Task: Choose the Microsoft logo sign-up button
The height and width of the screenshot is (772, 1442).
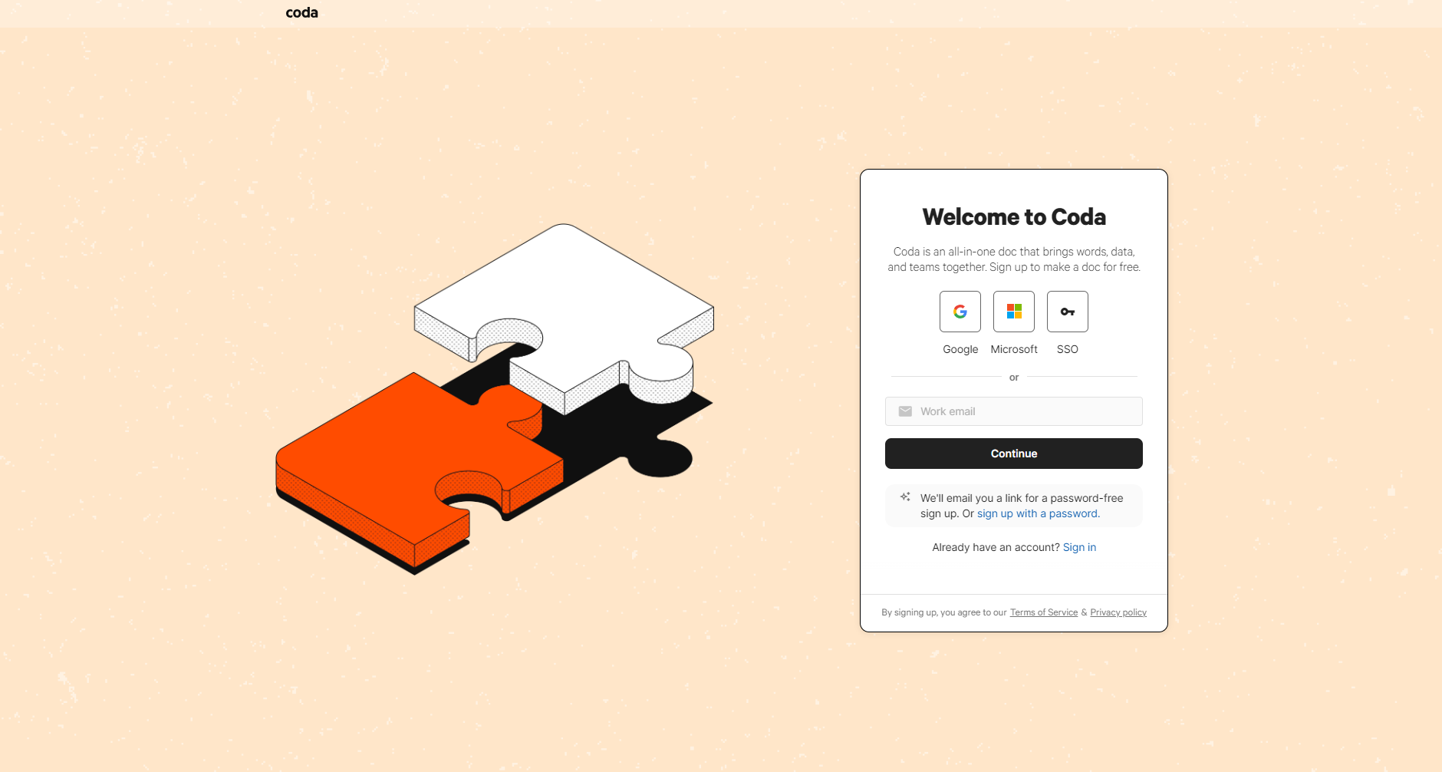Action: pos(1014,312)
